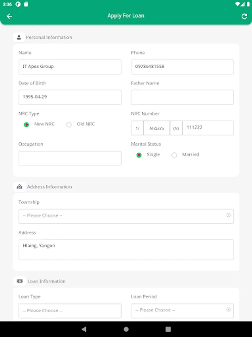Open the Township dropdown

pyautogui.click(x=126, y=216)
